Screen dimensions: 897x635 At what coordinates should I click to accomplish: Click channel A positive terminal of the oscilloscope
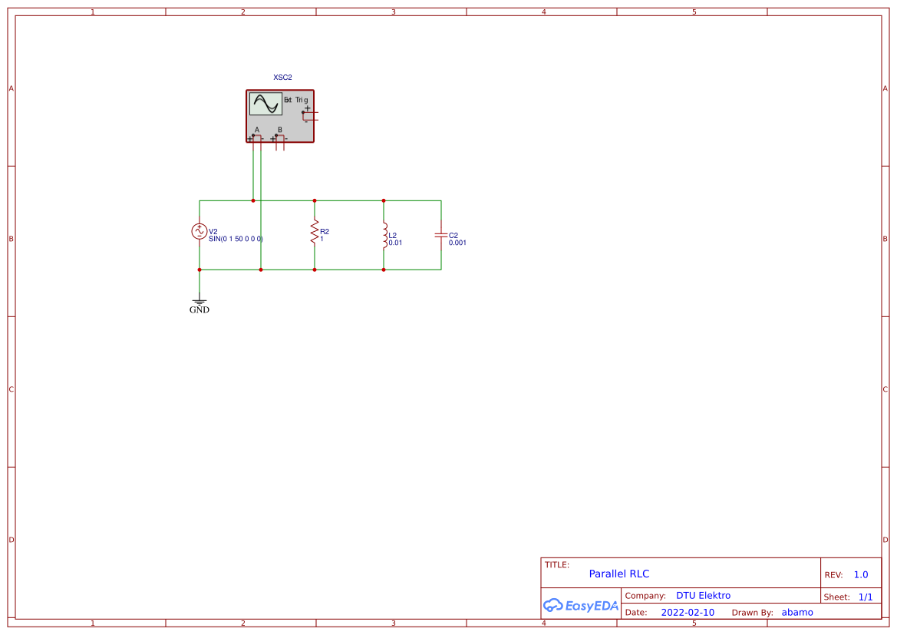click(253, 135)
